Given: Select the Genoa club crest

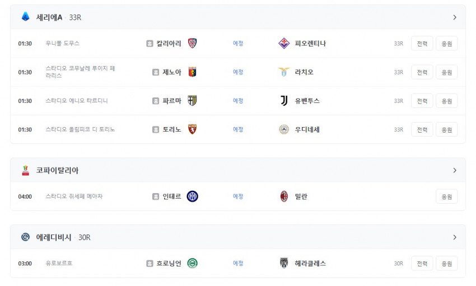Looking at the screenshot, I should coord(192,72).
